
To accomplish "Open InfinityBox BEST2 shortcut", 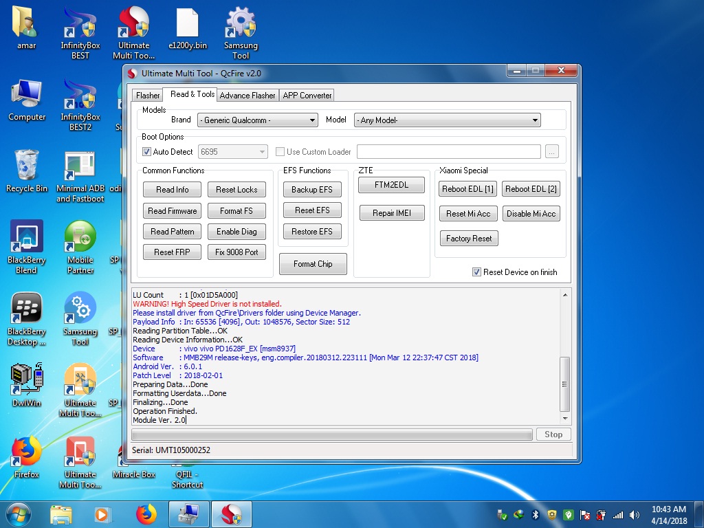I will pos(80,104).
